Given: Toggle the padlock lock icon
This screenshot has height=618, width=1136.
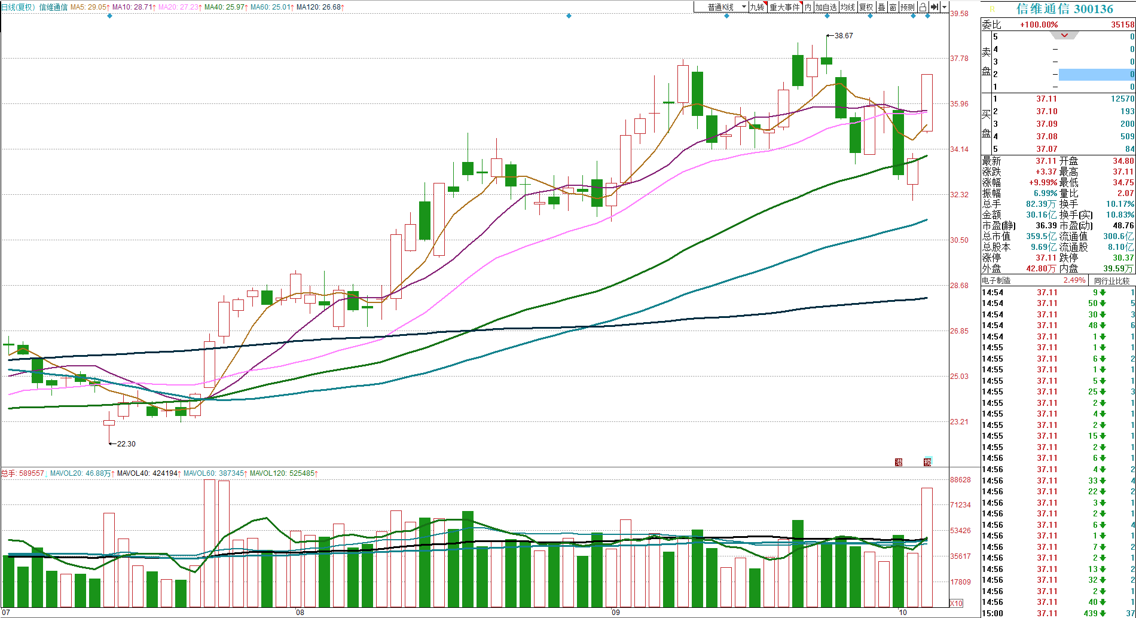Looking at the screenshot, I should pos(923,7).
